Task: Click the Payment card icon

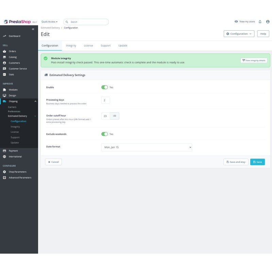Action: 4,151
